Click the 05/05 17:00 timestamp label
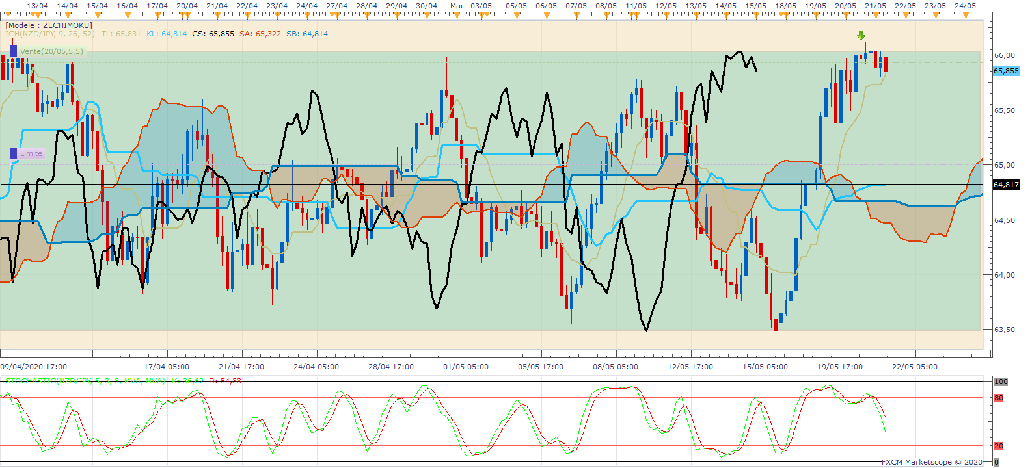The height and width of the screenshot is (468, 1030). (x=541, y=367)
